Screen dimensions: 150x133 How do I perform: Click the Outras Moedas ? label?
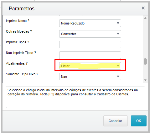[x=19, y=31]
